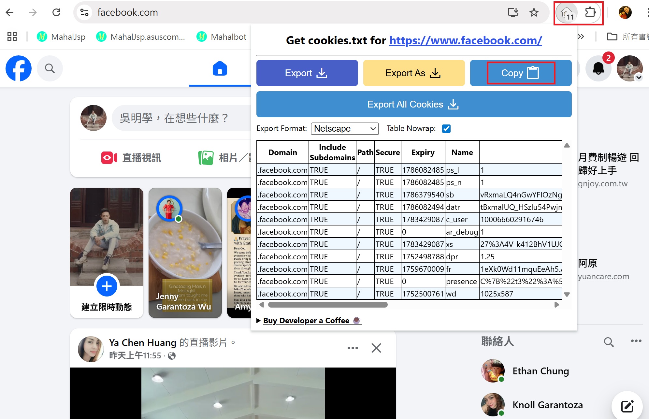Start a new message with the compose icon

tap(627, 406)
